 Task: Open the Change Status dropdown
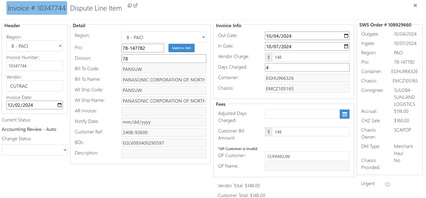point(34,149)
